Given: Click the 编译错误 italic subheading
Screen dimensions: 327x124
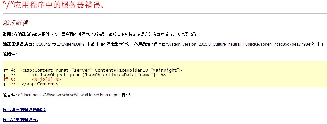Looking at the screenshot, I should (15, 23).
